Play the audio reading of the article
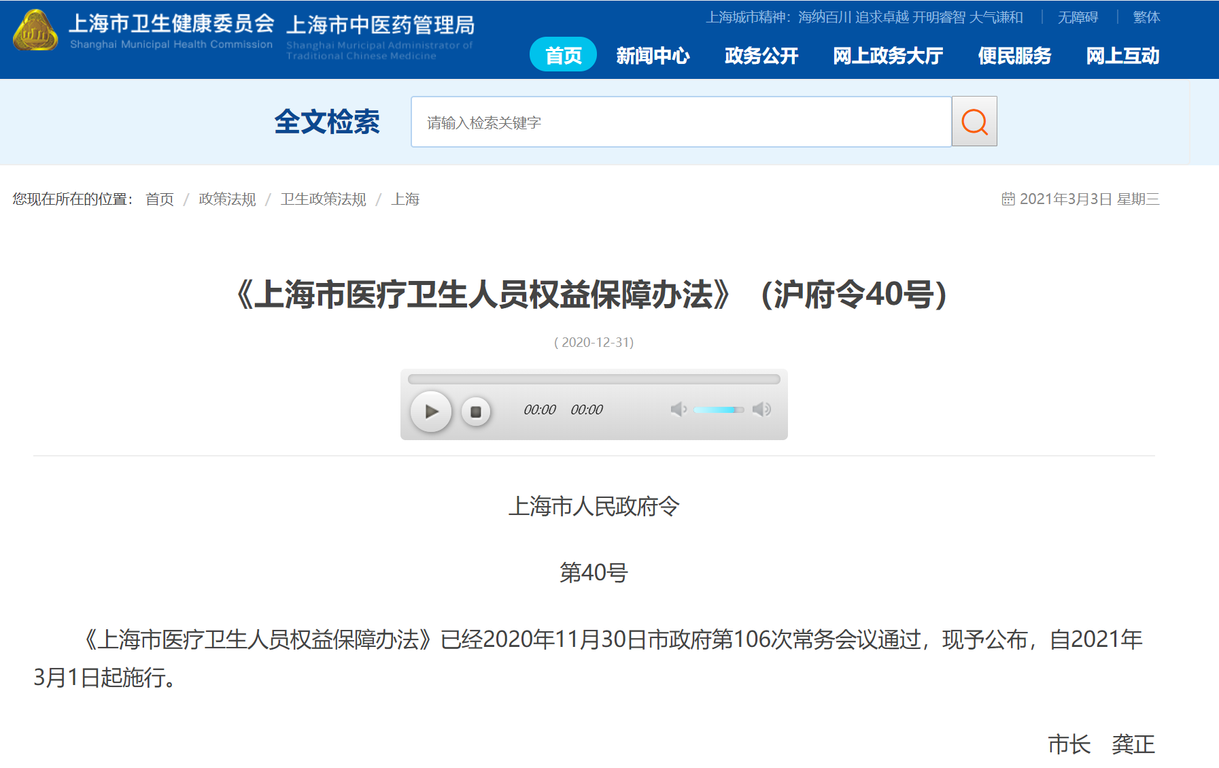 click(x=431, y=411)
